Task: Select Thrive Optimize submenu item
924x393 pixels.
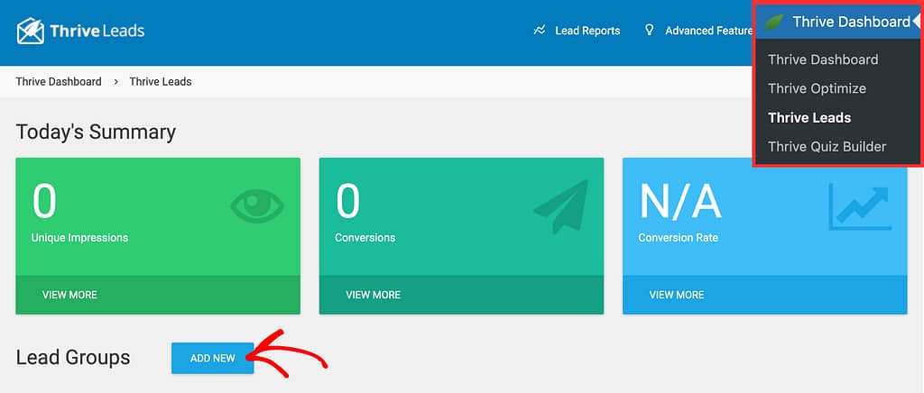Action: pyautogui.click(x=817, y=89)
